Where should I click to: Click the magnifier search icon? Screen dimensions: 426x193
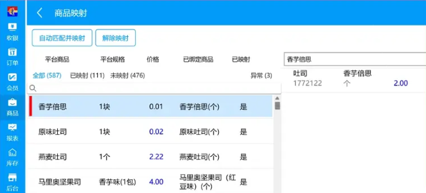[33, 88]
